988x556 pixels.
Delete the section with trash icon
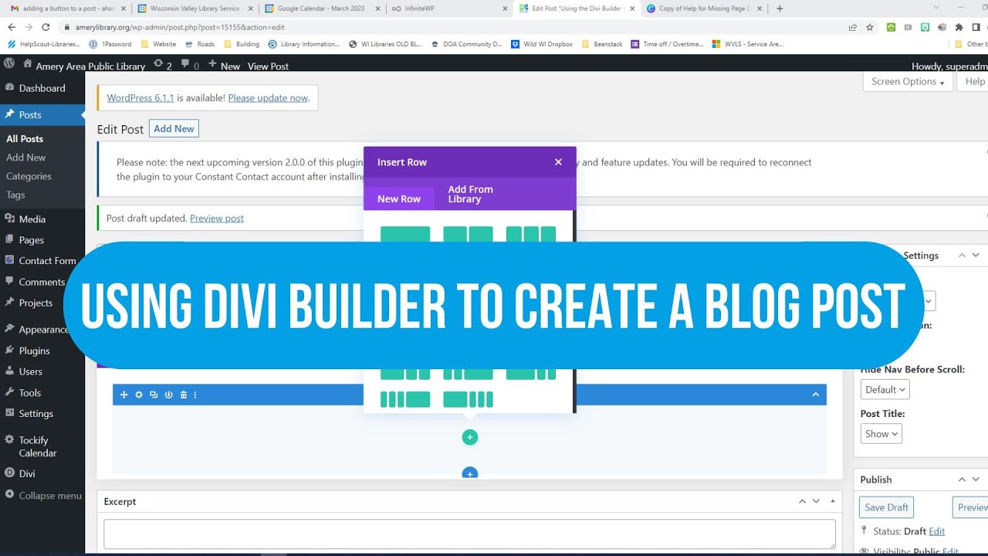pyautogui.click(x=184, y=395)
